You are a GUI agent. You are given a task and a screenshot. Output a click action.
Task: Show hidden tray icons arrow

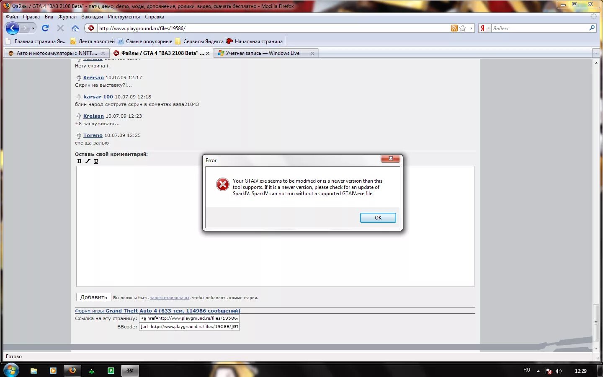[539, 371]
